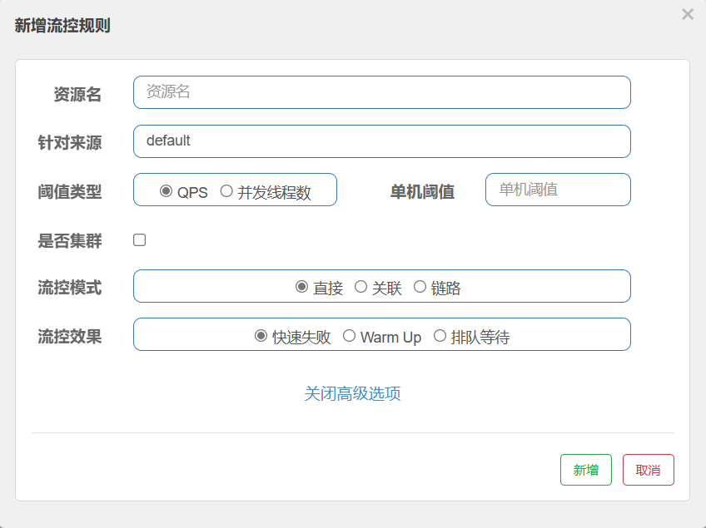
Task: Select 排队等待 as flow control effect
Action: [x=440, y=336]
